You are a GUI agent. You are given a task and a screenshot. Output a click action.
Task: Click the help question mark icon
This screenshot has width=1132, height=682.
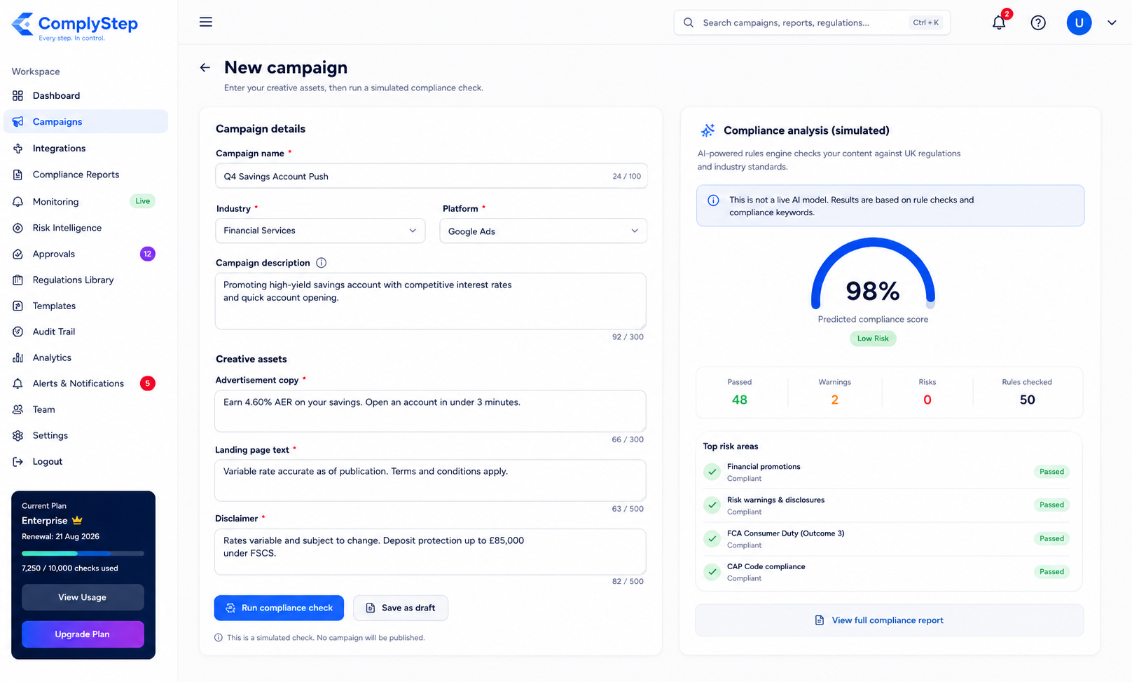1038,22
